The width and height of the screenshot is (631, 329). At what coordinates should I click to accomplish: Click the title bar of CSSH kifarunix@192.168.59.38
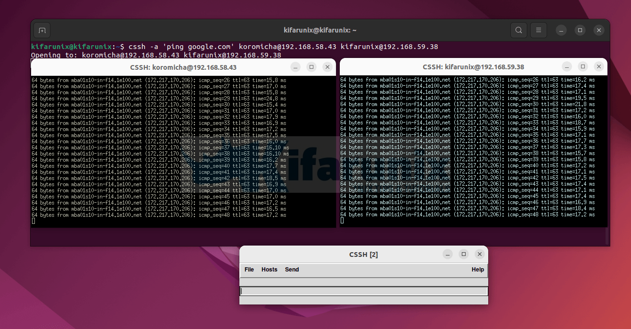click(x=473, y=67)
